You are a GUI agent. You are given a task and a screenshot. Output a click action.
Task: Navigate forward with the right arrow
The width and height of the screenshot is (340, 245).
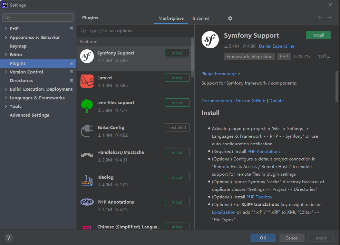pos(329,18)
